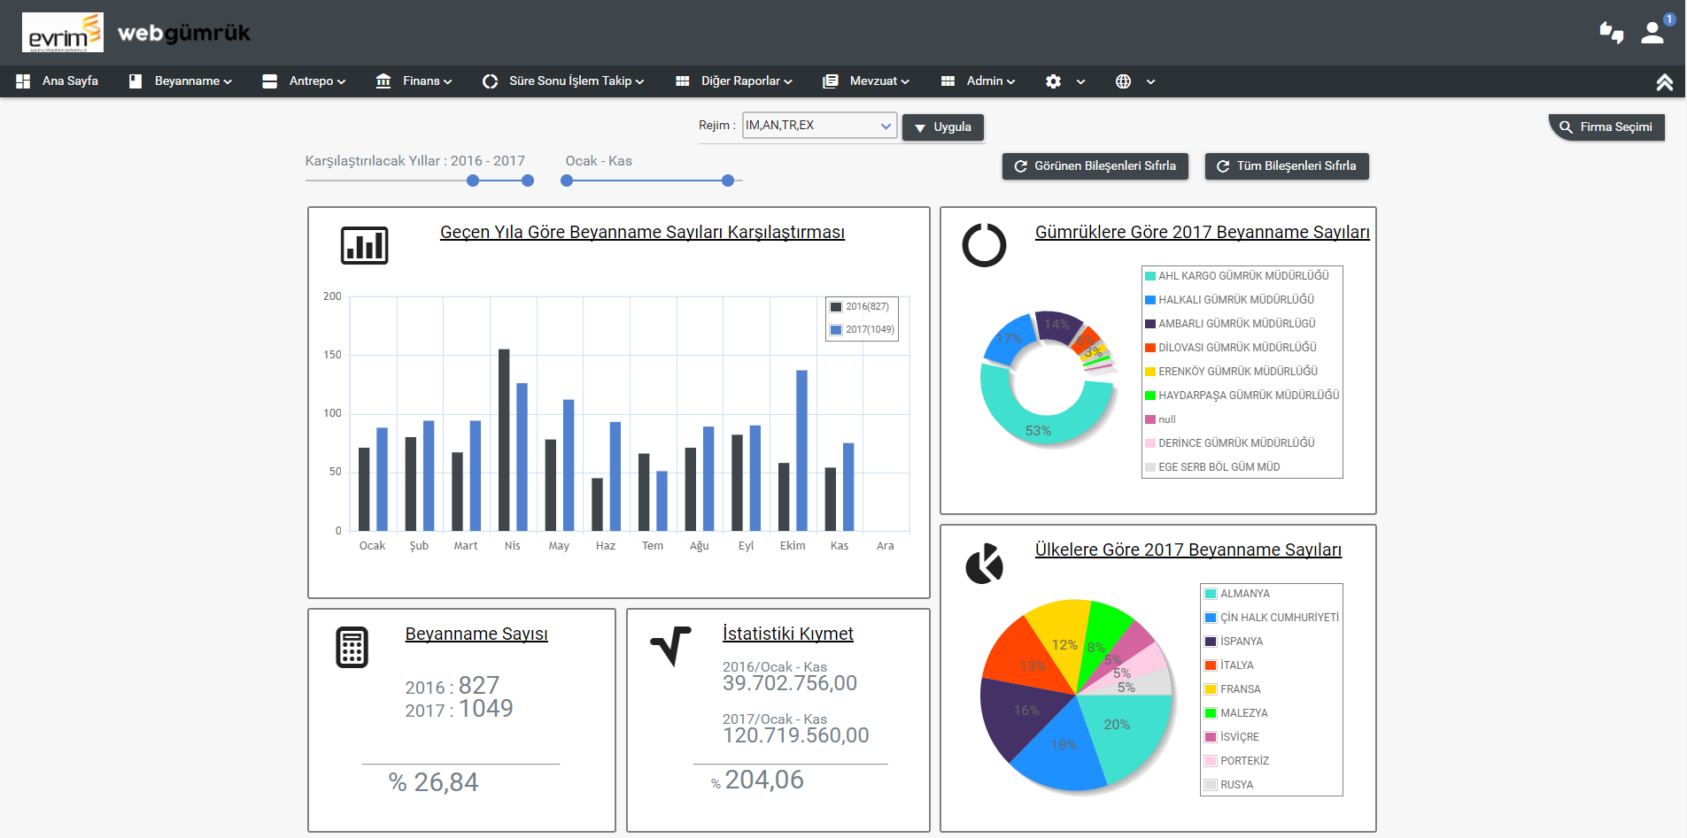Toggle AHL KARGO GÜMRÜK MÜDÜRLÜĞÜ legend entry
Image resolution: width=1687 pixels, height=838 pixels.
(1237, 276)
